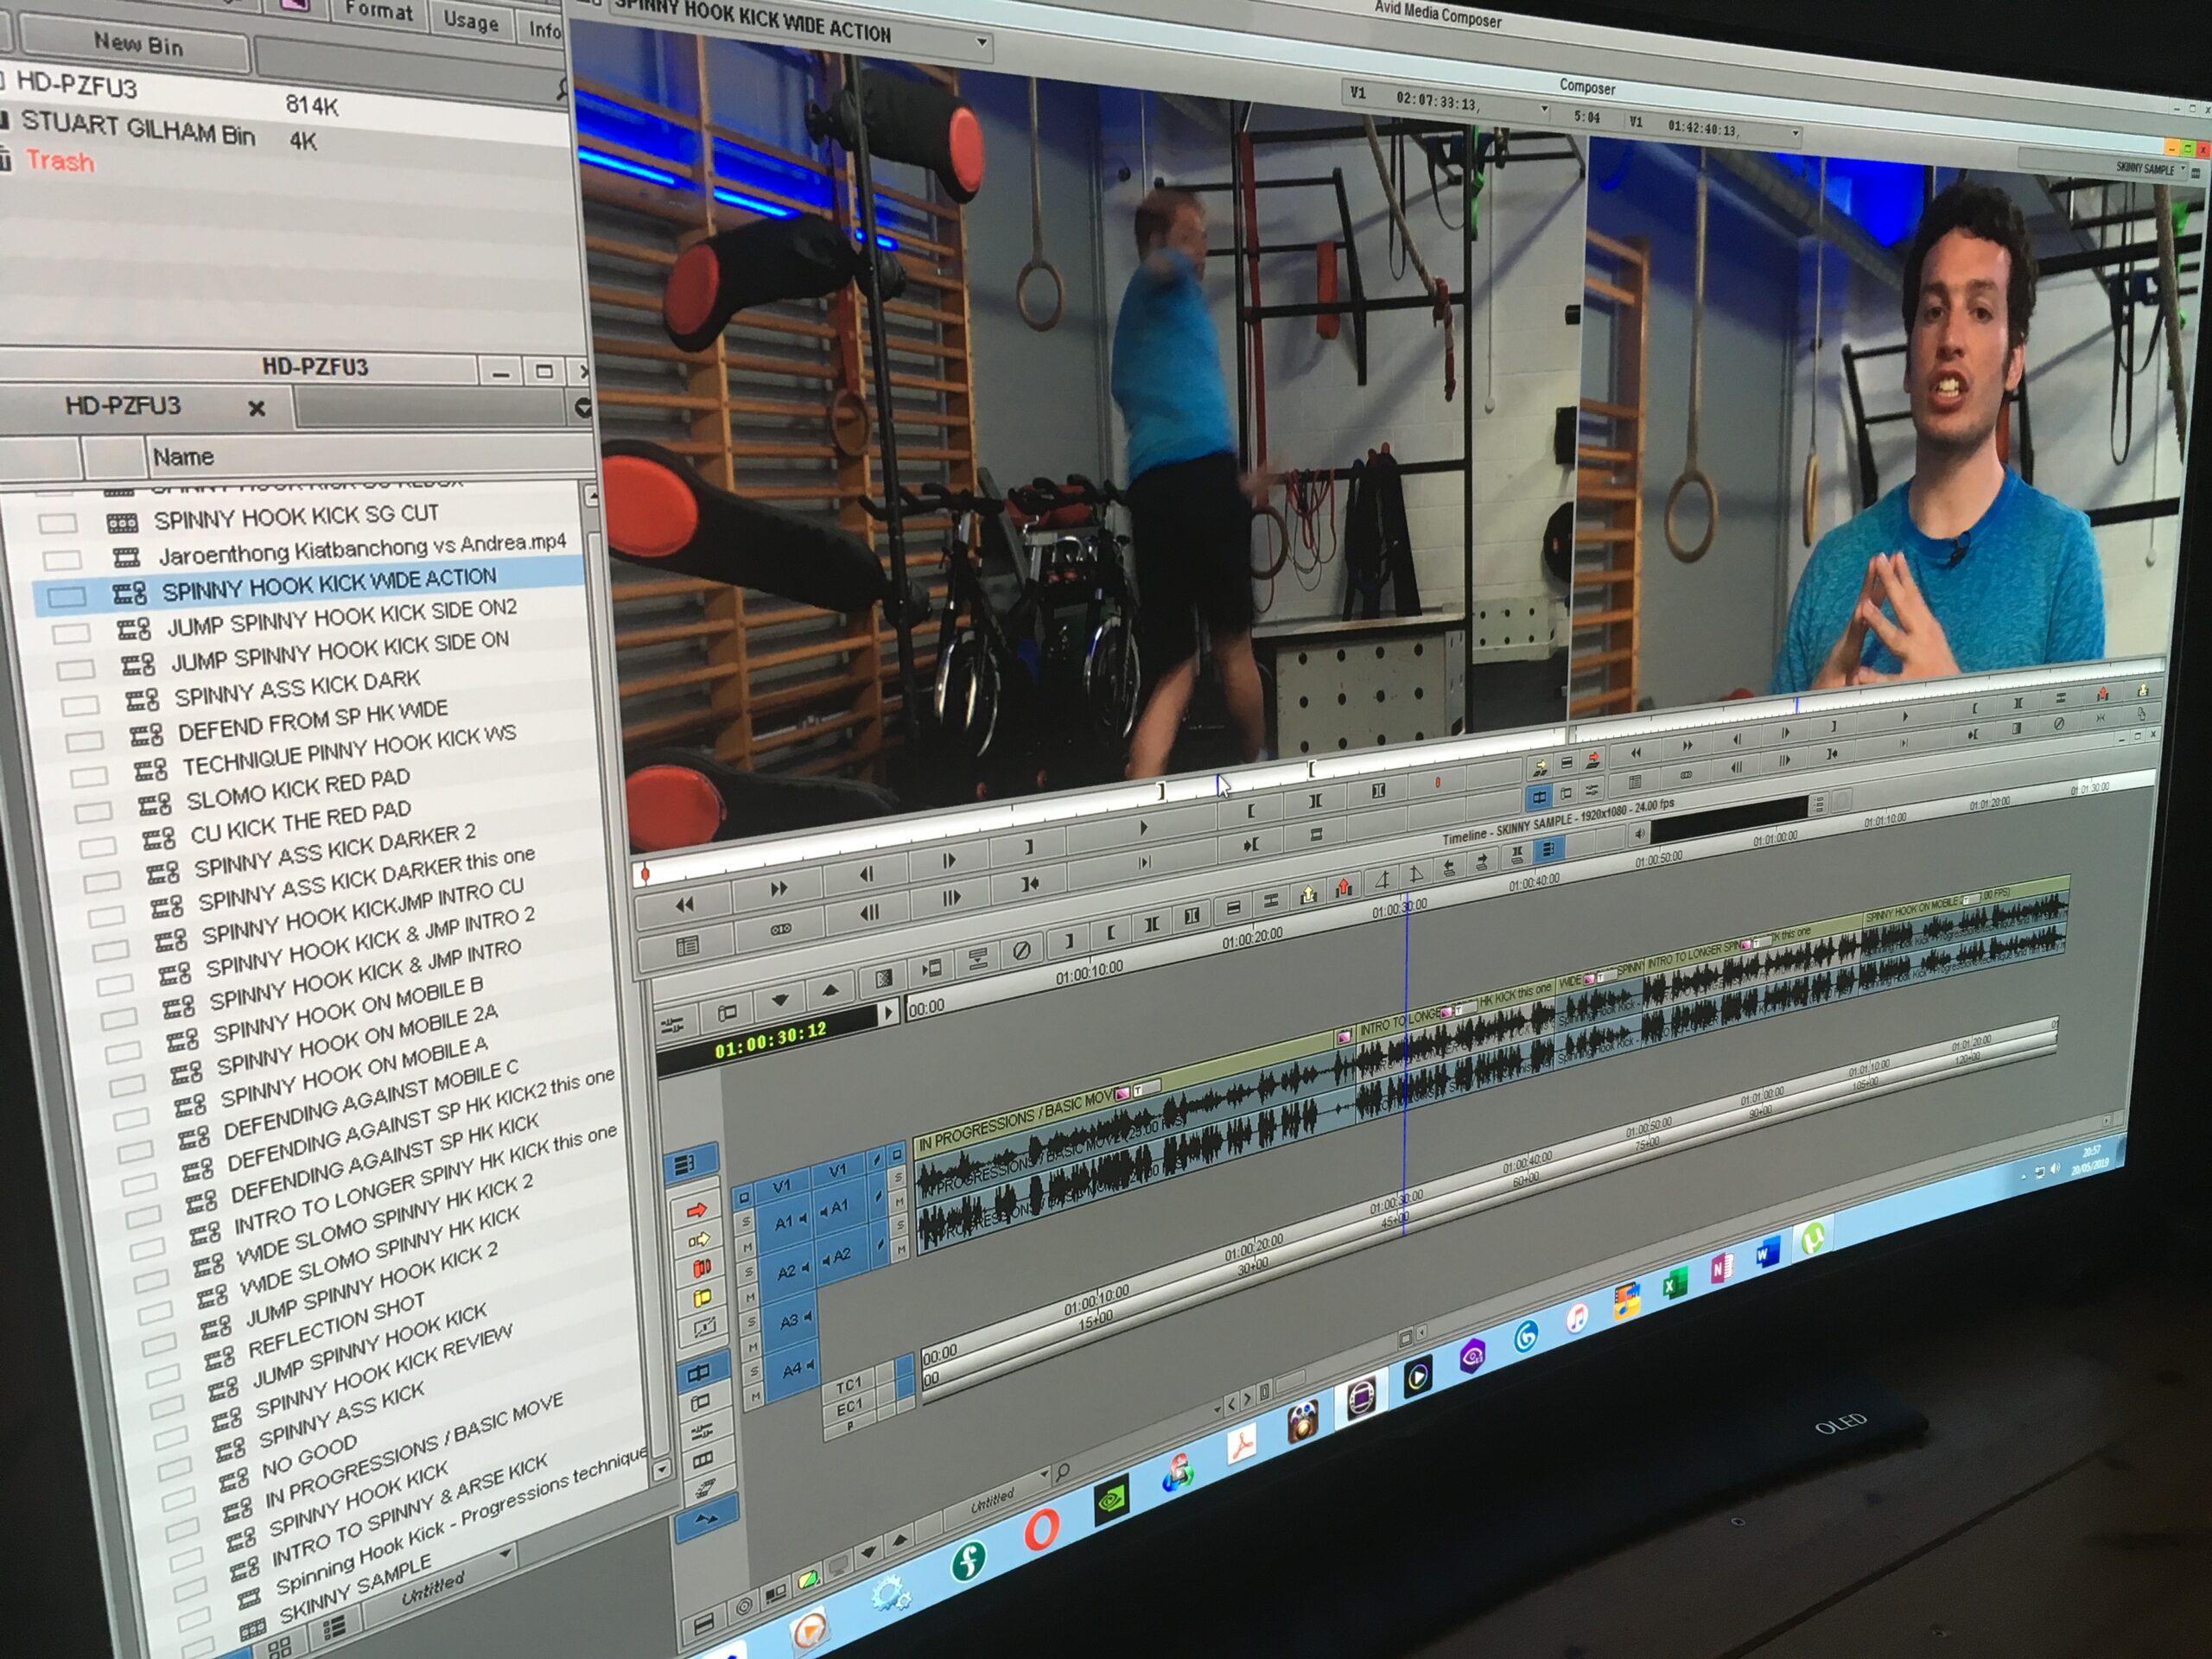Viewport: 2212px width, 1659px height.
Task: Switch to the Info tab in the project window
Action: (544, 30)
